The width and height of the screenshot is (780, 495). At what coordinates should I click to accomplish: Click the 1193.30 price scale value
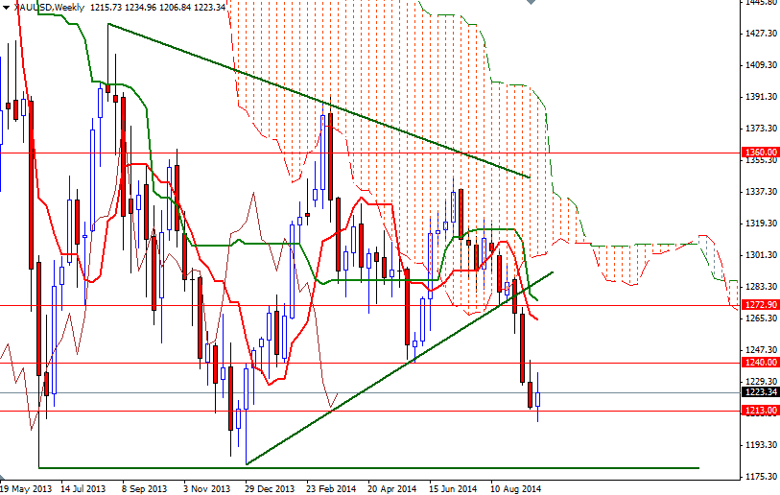pos(762,445)
